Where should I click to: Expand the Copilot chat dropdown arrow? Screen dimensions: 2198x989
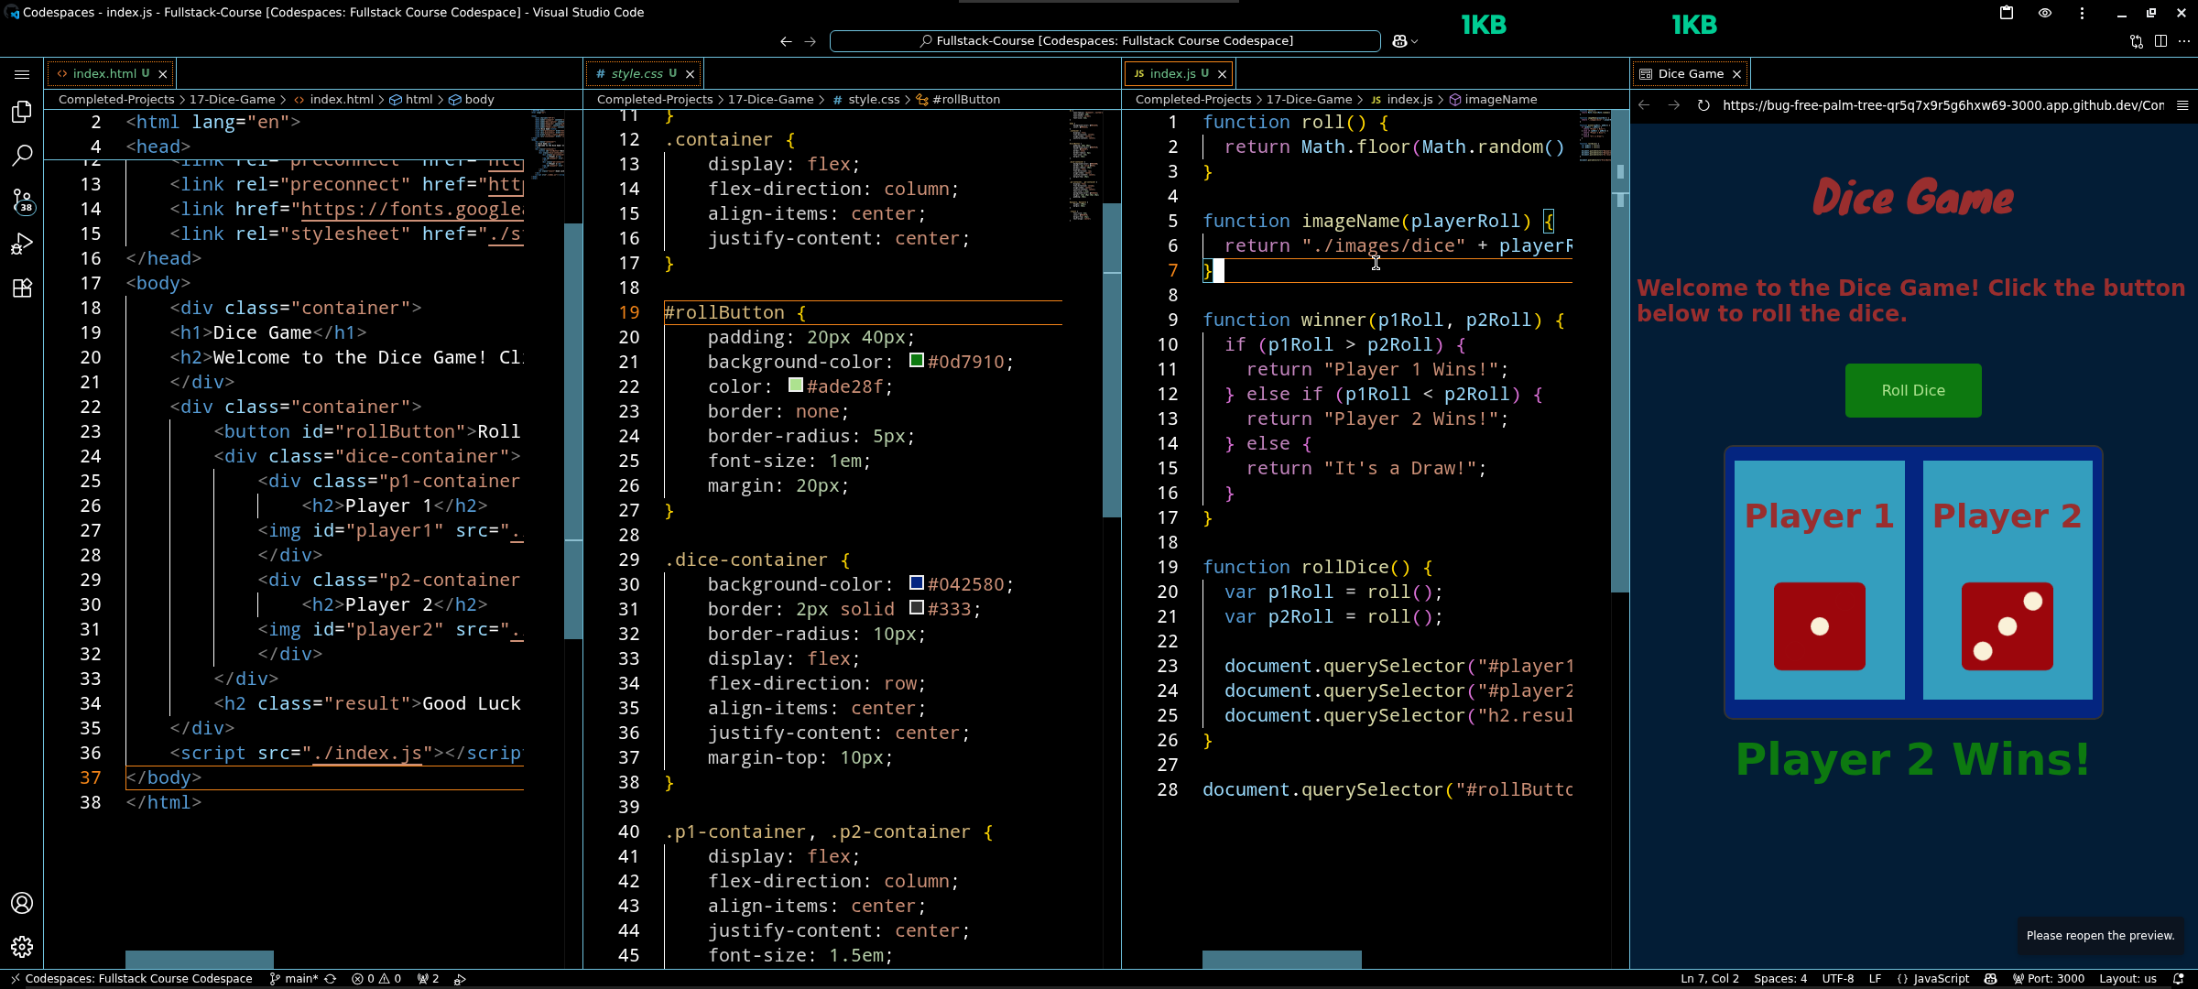point(1415,41)
